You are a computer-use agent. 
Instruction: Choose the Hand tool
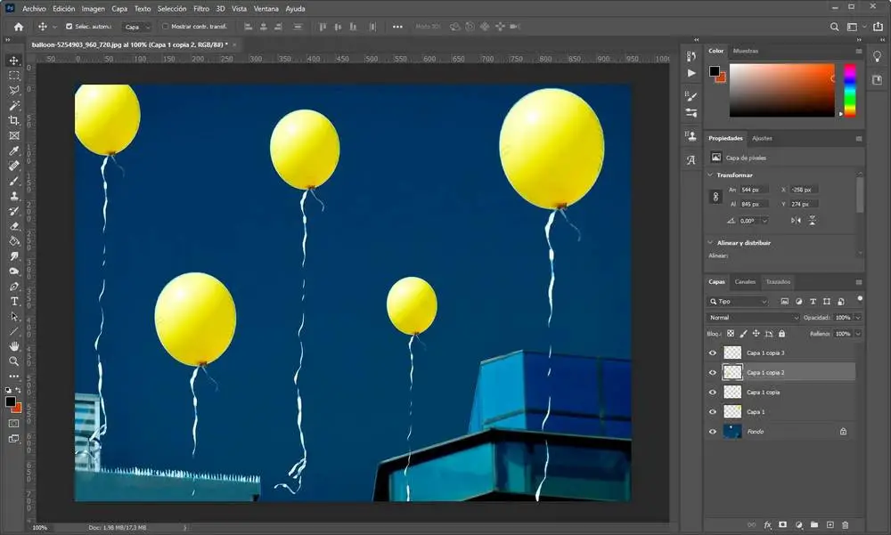pos(14,346)
